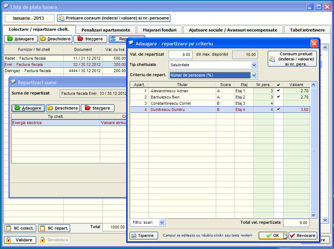Open Deschidere in Repartizari sume window

[x=62, y=108]
